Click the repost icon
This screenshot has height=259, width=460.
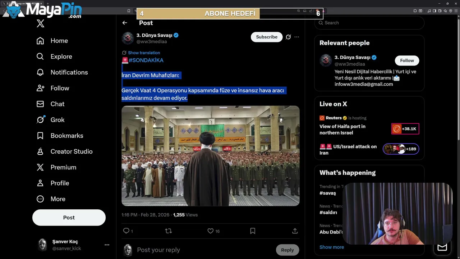point(168,231)
